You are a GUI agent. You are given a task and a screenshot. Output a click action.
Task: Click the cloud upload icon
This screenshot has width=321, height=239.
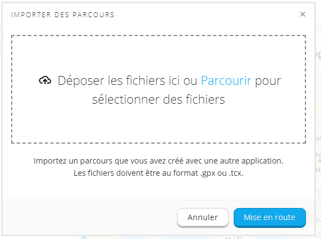pyautogui.click(x=45, y=80)
